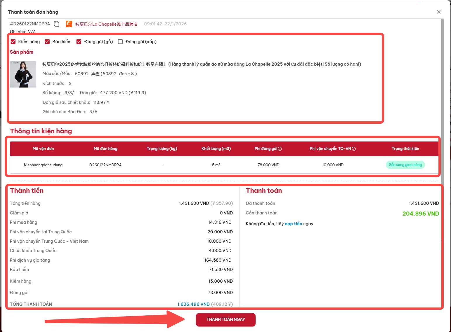Copy order code #D260122NMDPRA
Image resolution: width=451 pixels, height=332 pixels.
click(x=57, y=24)
